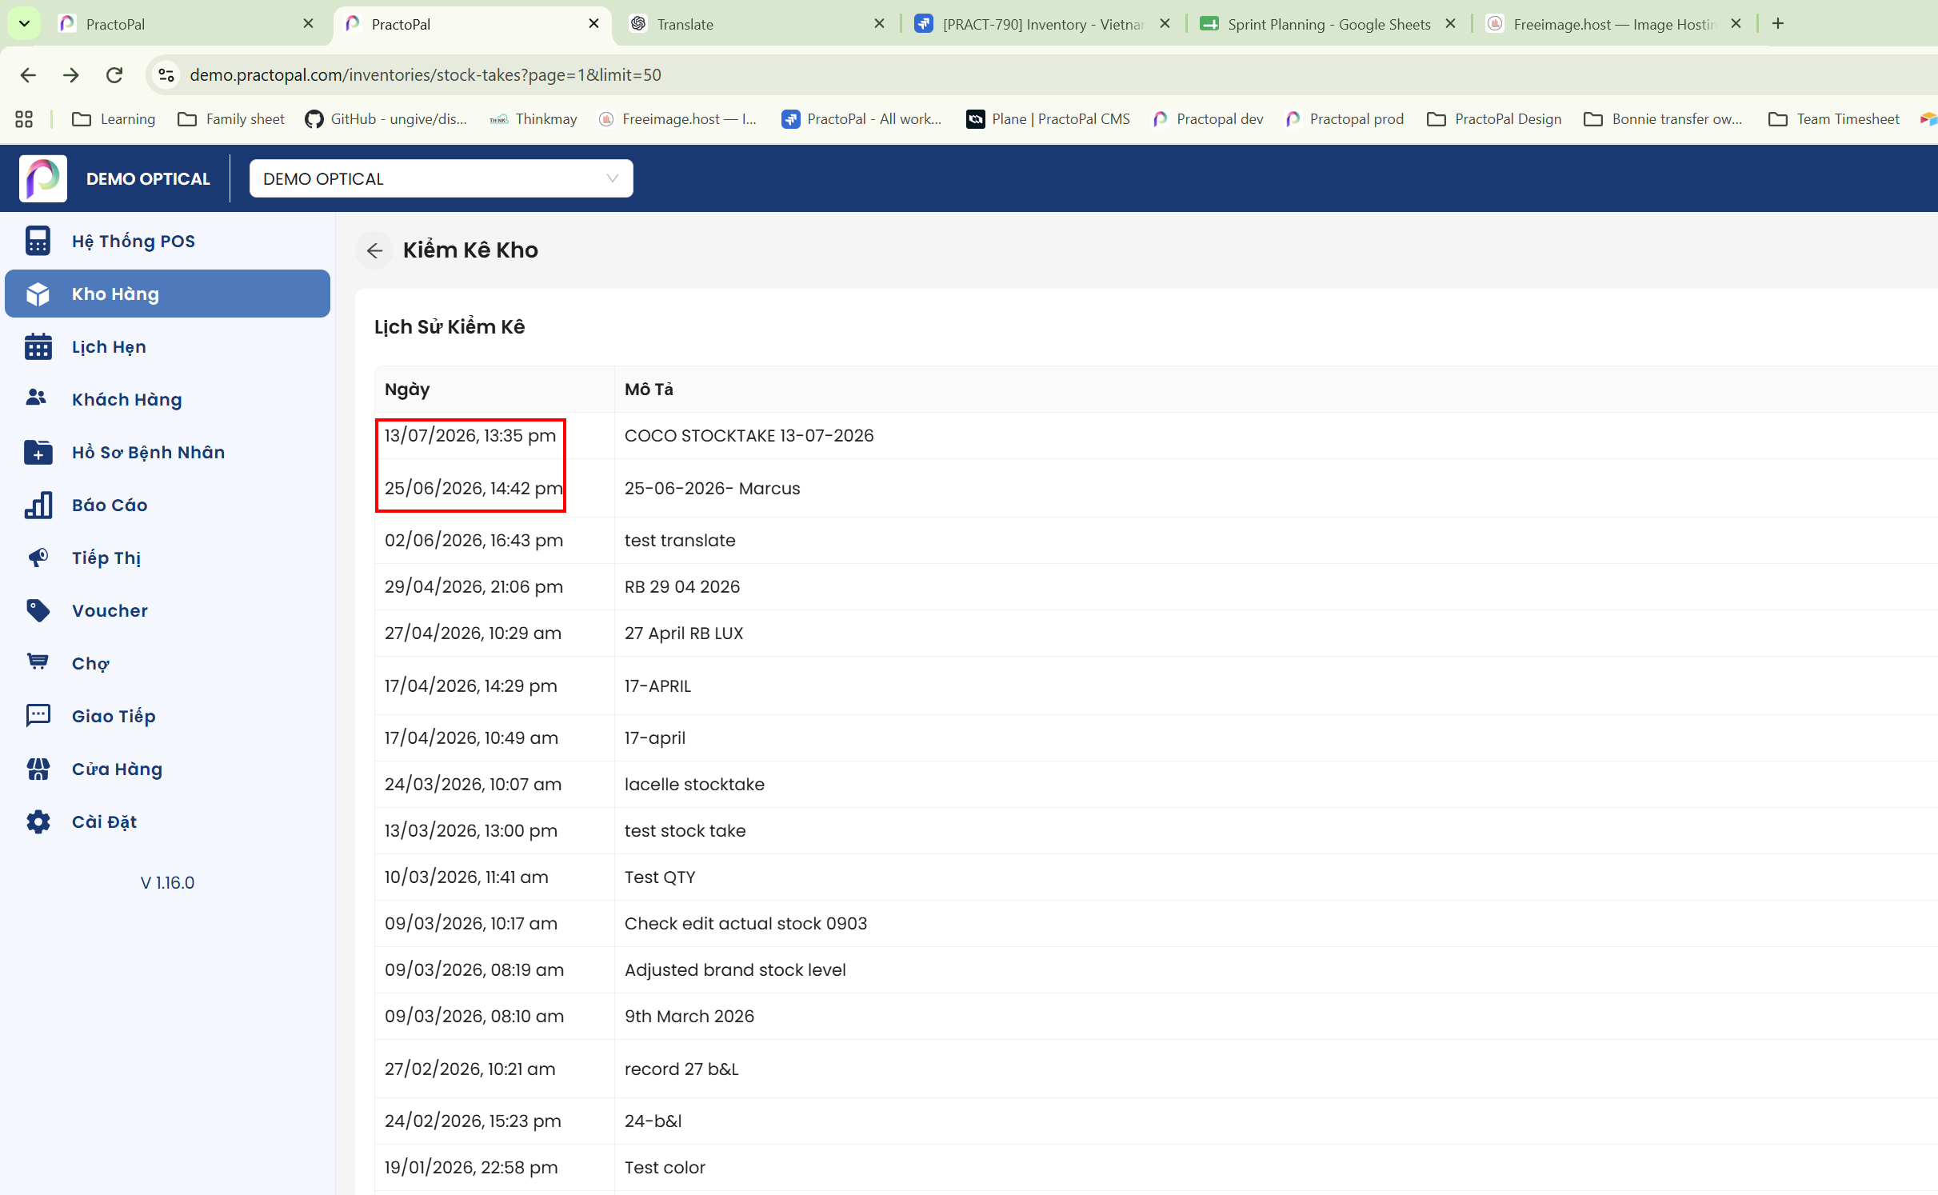Image resolution: width=1938 pixels, height=1195 pixels.
Task: Open the Cửa Hàng storefront icon
Action: [38, 769]
